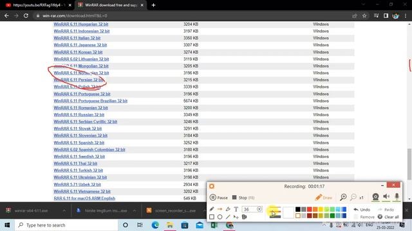Open File Explorer from taskbar
The height and width of the screenshot is (231, 412).
[170, 225]
